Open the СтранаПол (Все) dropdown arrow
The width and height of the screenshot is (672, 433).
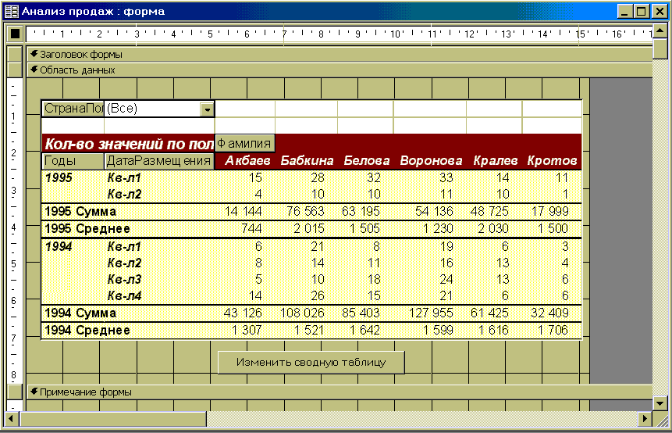[x=207, y=109]
